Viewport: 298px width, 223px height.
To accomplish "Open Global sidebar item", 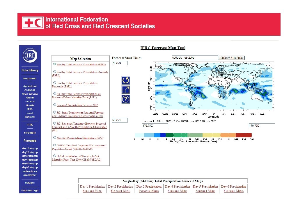I will coord(30,98).
